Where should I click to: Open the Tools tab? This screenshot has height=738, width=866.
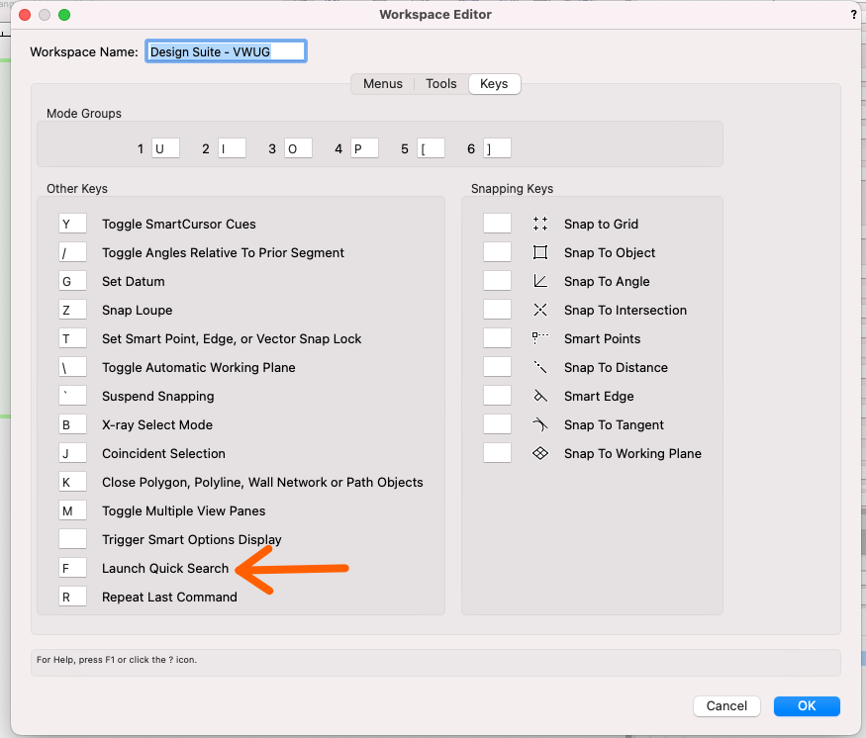click(x=440, y=84)
